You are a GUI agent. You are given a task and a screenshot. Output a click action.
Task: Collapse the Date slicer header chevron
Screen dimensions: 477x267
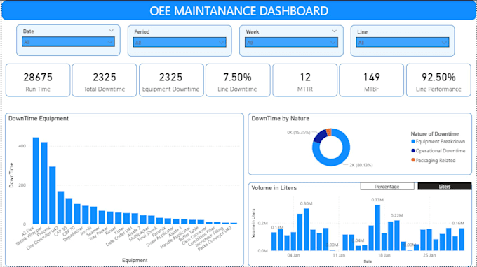[x=111, y=31]
